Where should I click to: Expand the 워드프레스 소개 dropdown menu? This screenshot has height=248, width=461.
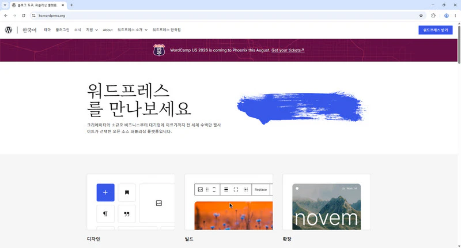pos(133,30)
